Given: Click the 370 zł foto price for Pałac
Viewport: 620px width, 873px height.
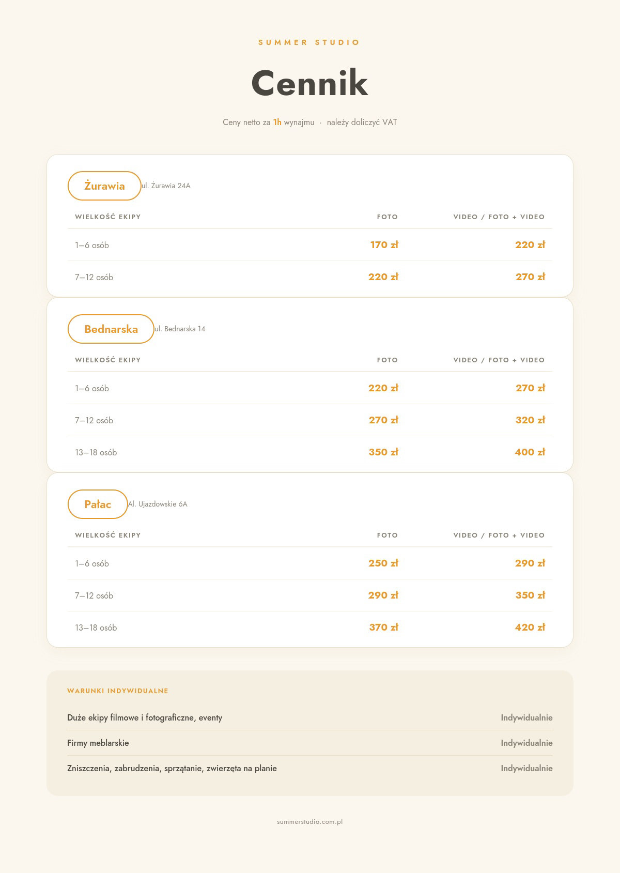Looking at the screenshot, I should click(x=384, y=627).
